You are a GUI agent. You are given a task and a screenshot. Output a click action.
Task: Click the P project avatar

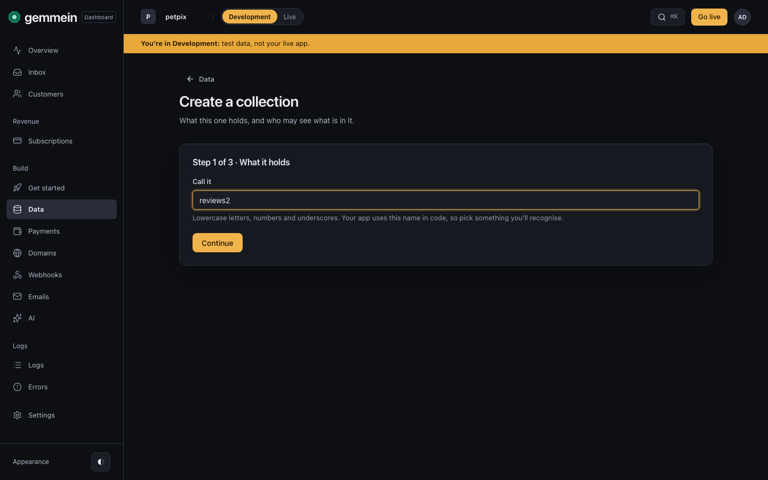[x=148, y=17]
